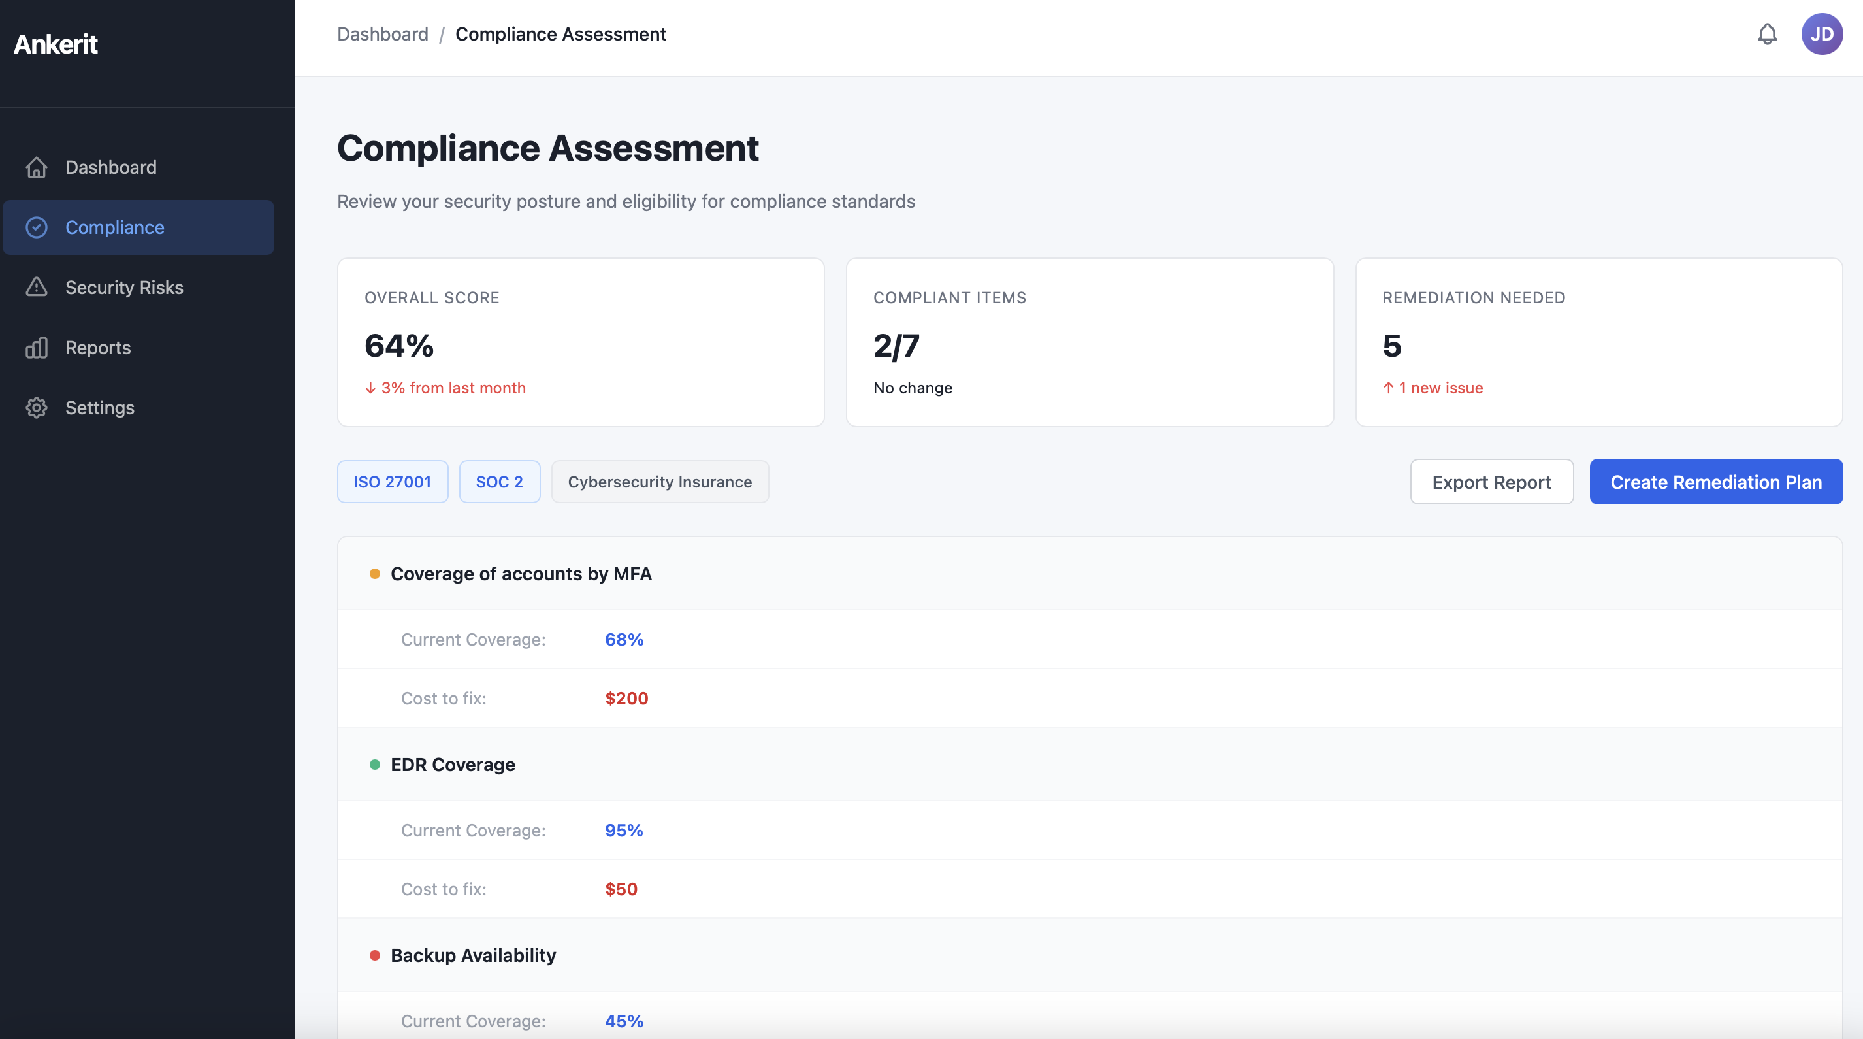This screenshot has height=1039, width=1863.
Task: Click Create Remediation Plan button
Action: pos(1715,482)
